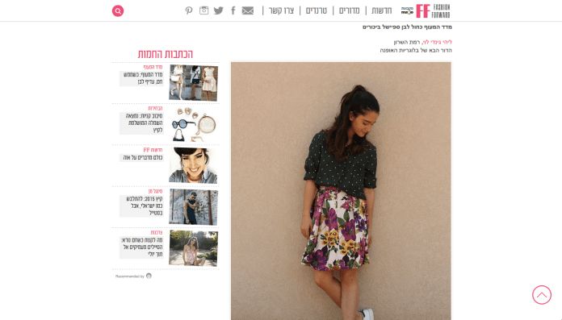
Task: Open the Instagram social icon
Action: 204,10
